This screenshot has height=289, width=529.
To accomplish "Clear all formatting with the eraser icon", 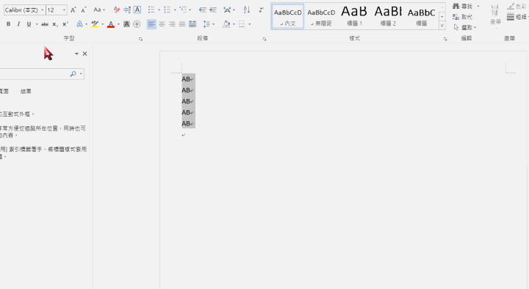I will (117, 10).
